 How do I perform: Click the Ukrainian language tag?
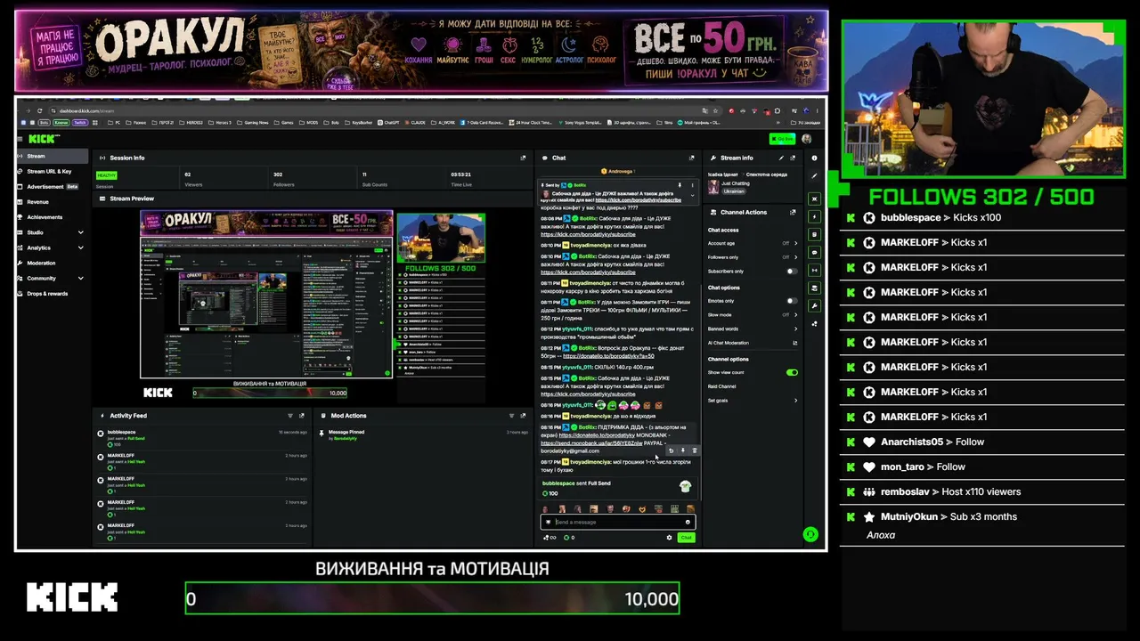coord(734,191)
